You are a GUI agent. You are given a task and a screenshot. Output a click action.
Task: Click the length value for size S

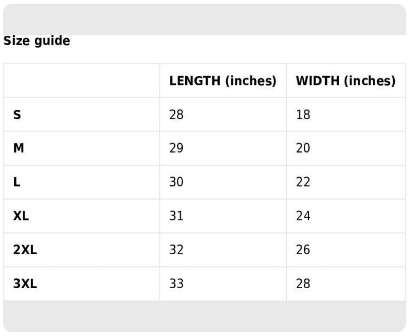tap(176, 115)
